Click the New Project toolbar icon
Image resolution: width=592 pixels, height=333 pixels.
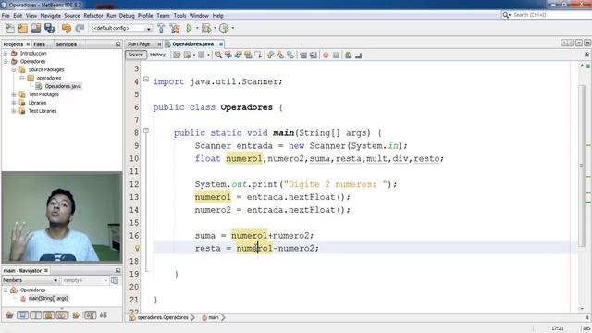pos(22,29)
